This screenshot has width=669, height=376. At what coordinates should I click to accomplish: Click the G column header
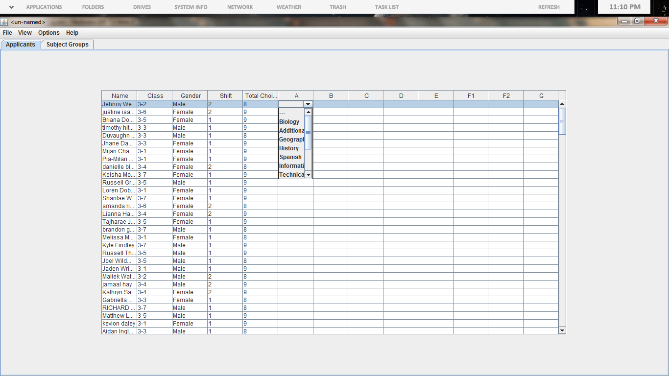pyautogui.click(x=541, y=95)
